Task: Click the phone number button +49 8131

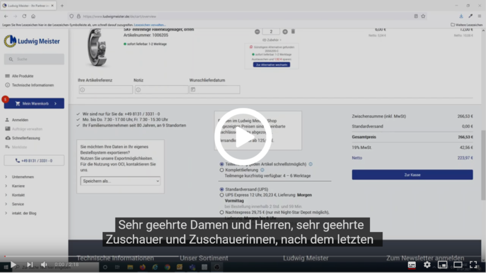Action: 34,161
